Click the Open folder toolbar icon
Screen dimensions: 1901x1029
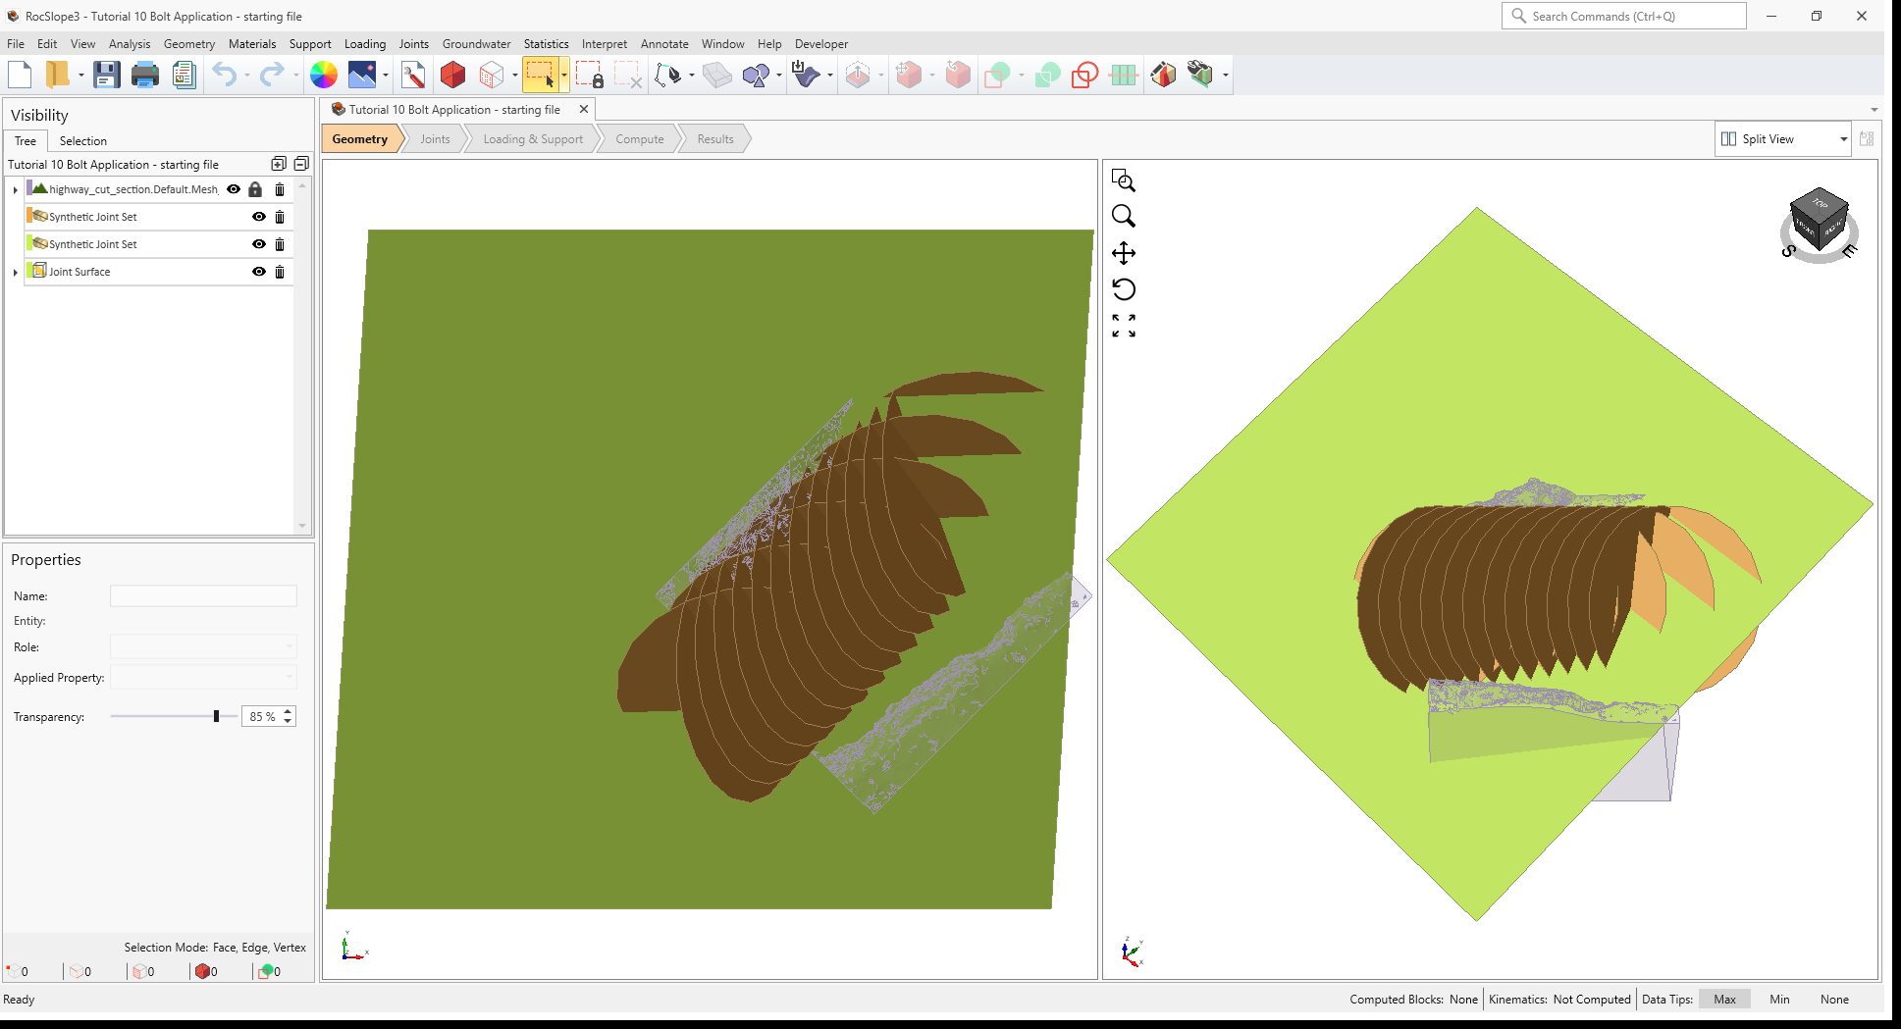click(x=58, y=75)
